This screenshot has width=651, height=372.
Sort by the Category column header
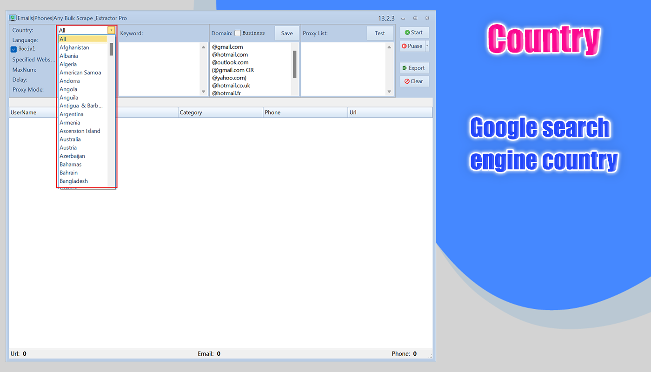221,113
